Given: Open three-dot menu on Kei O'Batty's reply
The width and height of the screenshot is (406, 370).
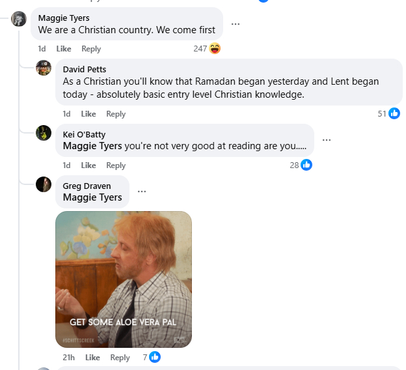Looking at the screenshot, I should pos(327,140).
